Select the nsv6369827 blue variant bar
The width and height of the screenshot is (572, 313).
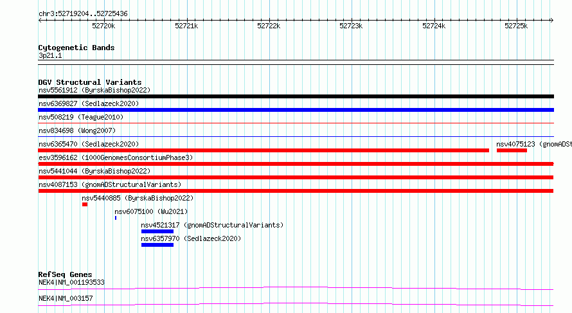tap(296, 110)
